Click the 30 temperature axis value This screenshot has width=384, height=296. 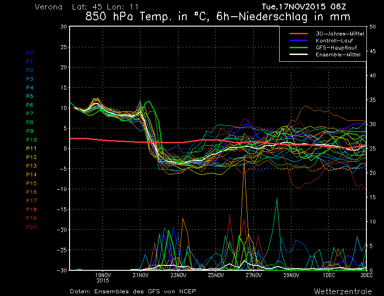(x=64, y=27)
